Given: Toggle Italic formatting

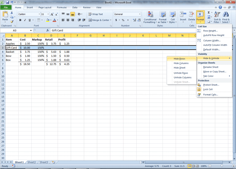Looking at the screenshot, I should [x=25, y=20].
